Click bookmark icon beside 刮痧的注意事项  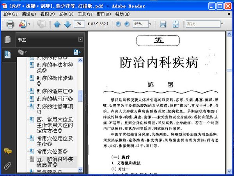click(32, 106)
